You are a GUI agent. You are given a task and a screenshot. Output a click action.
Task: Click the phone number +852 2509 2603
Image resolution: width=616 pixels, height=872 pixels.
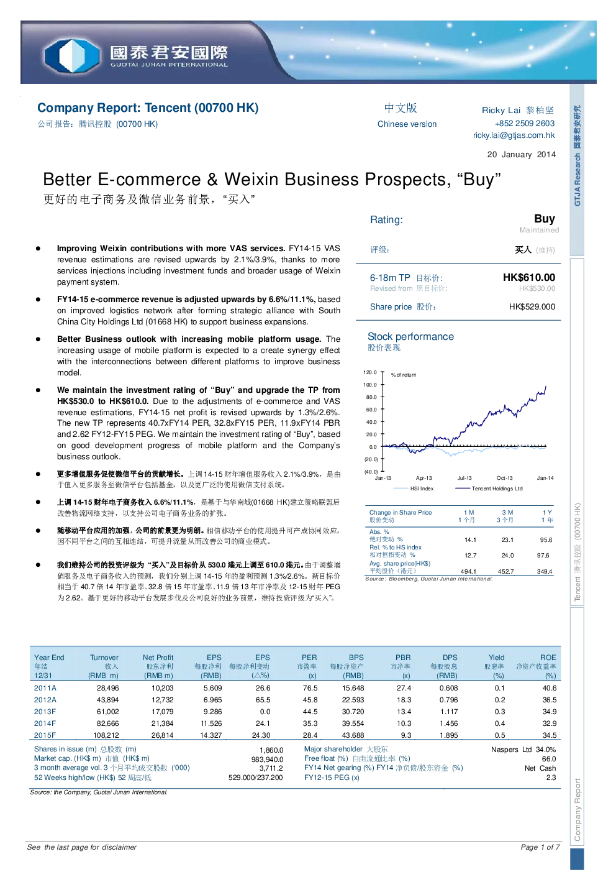[525, 123]
